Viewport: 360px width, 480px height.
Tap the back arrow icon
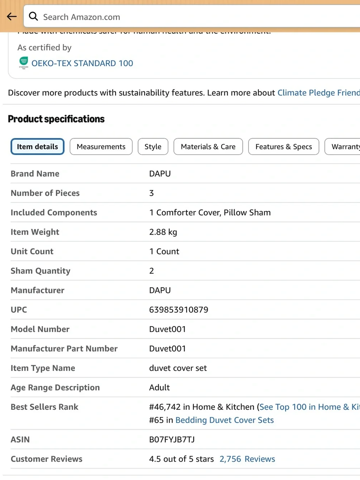click(x=12, y=17)
